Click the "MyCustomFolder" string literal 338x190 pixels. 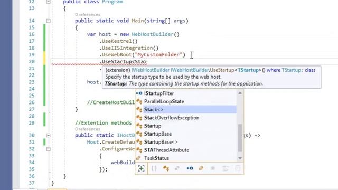[158, 55]
